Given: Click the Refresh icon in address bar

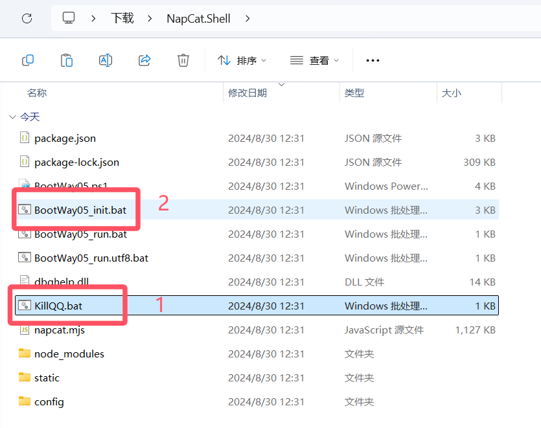Looking at the screenshot, I should click(27, 18).
